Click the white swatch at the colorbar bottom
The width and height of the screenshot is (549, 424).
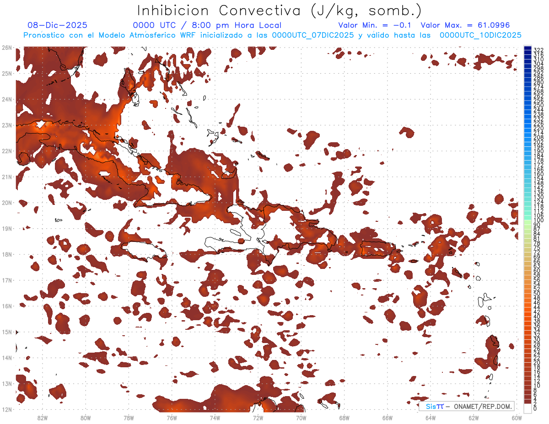(x=527, y=408)
